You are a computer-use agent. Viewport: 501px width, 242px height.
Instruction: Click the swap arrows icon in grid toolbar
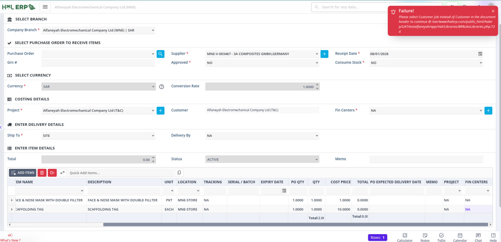coord(62,173)
